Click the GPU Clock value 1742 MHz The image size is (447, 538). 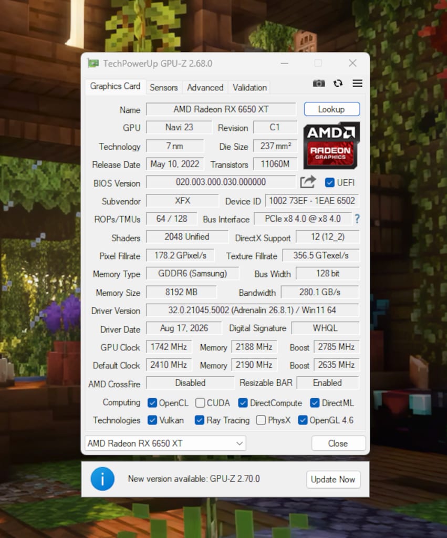tap(169, 347)
